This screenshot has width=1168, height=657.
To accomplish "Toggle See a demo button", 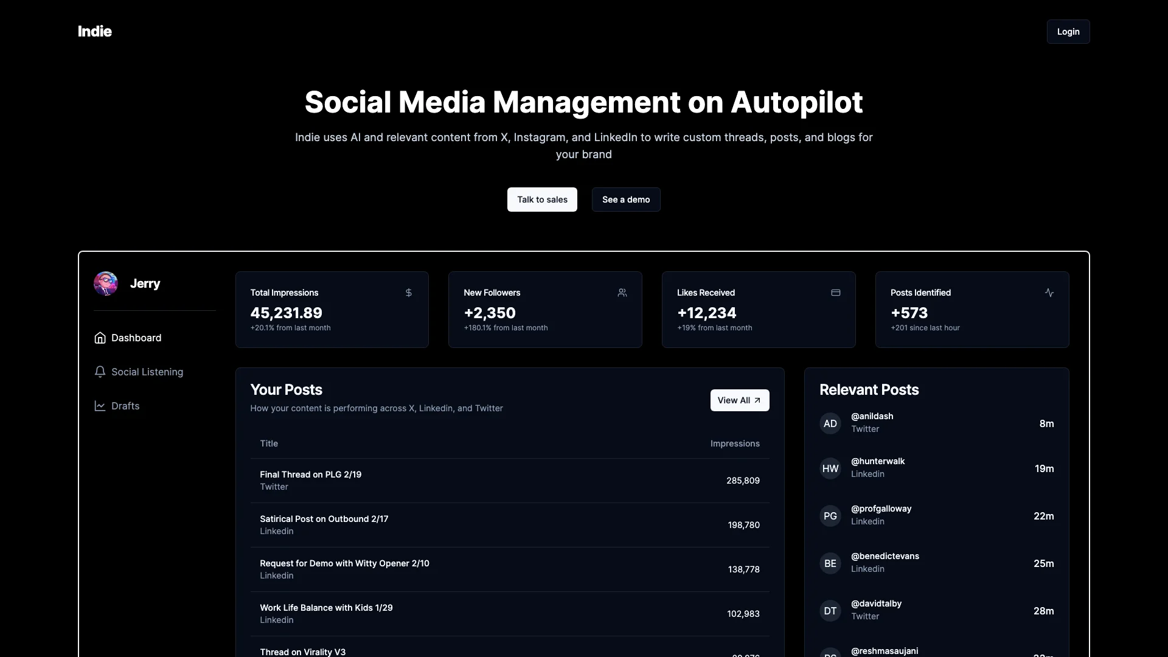I will (626, 199).
